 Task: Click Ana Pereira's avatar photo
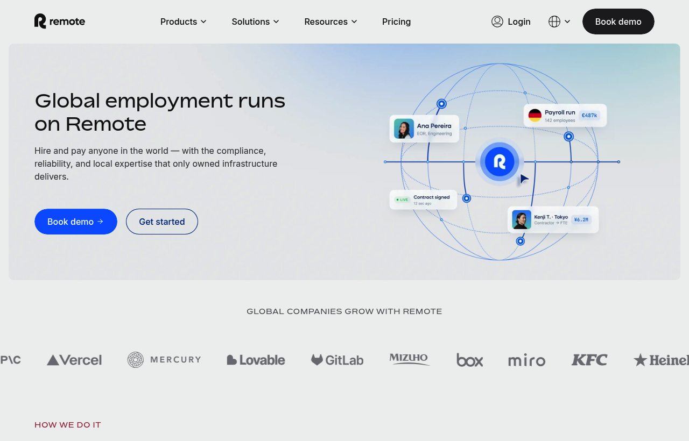(x=404, y=129)
